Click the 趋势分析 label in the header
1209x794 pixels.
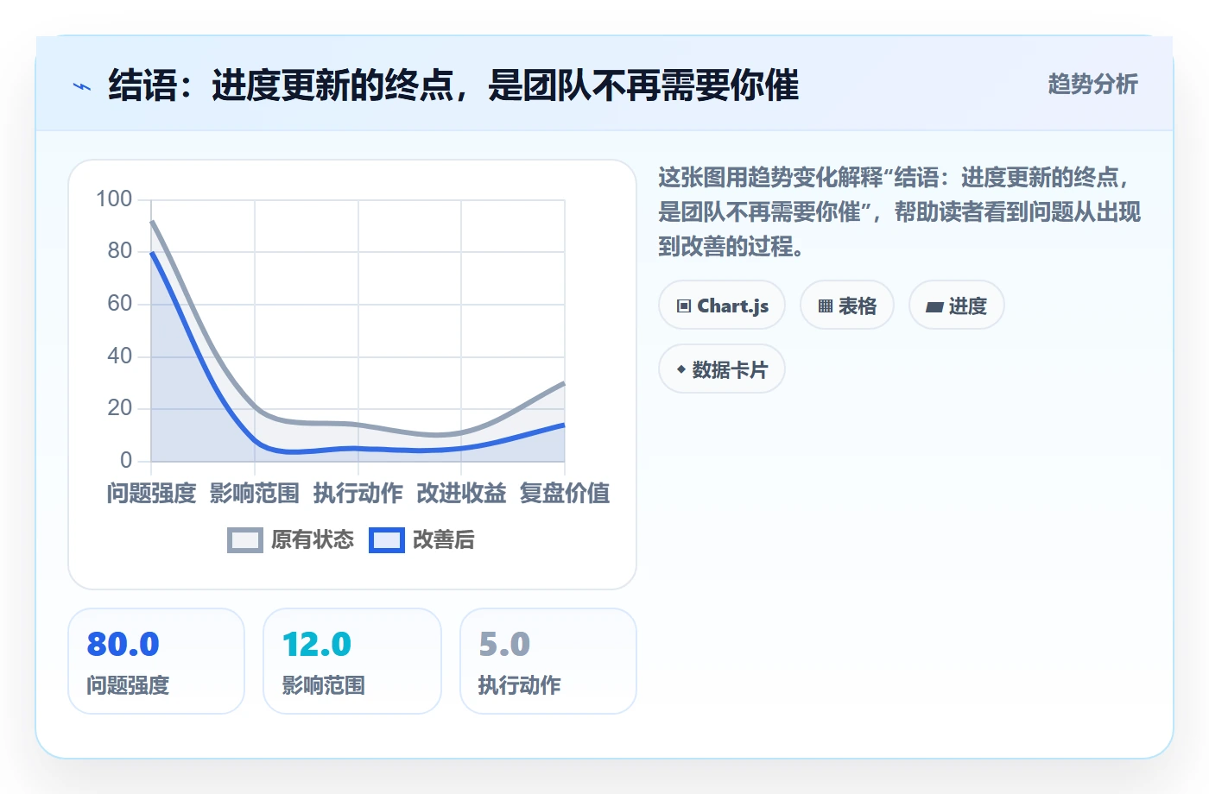pos(1092,85)
